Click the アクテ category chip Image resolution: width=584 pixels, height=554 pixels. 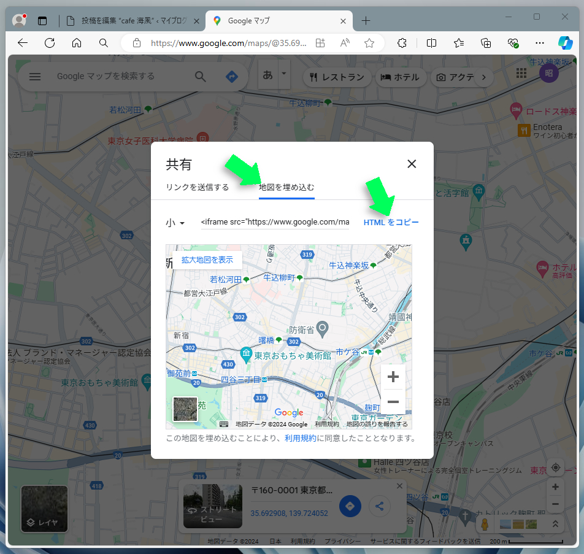456,77
